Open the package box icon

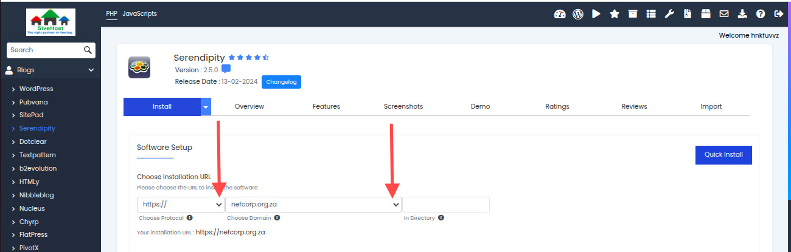coord(706,13)
